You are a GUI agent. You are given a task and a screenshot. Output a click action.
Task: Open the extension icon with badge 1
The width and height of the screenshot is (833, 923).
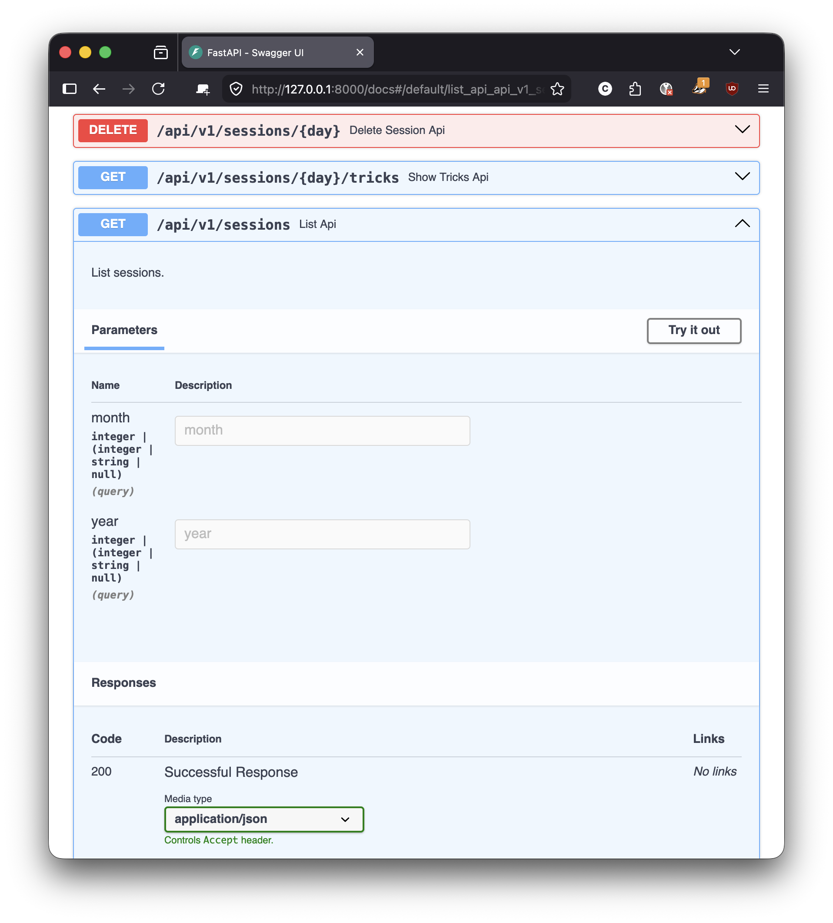pos(700,87)
